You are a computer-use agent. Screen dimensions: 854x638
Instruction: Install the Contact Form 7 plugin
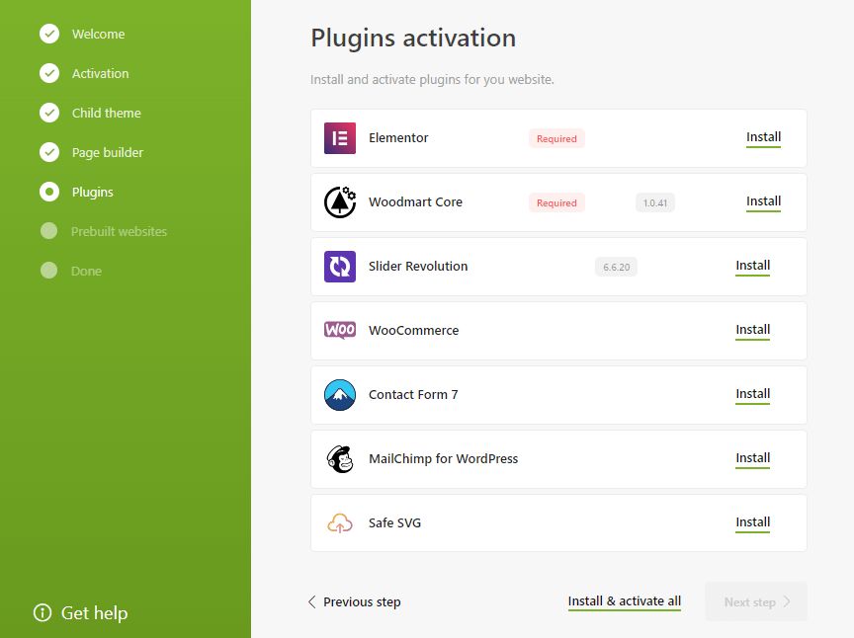pyautogui.click(x=753, y=395)
